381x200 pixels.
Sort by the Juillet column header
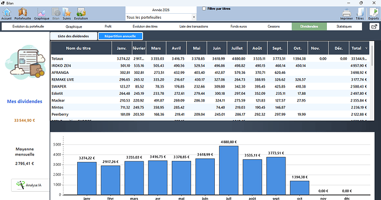pyautogui.click(x=237, y=48)
